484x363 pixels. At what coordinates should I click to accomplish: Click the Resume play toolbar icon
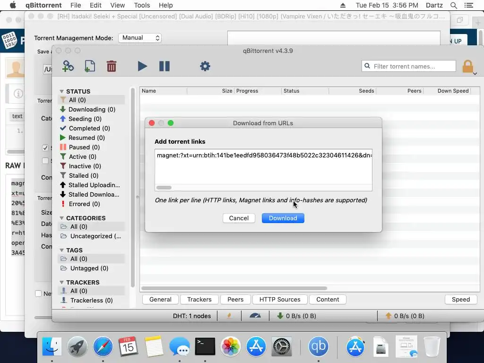tap(142, 66)
